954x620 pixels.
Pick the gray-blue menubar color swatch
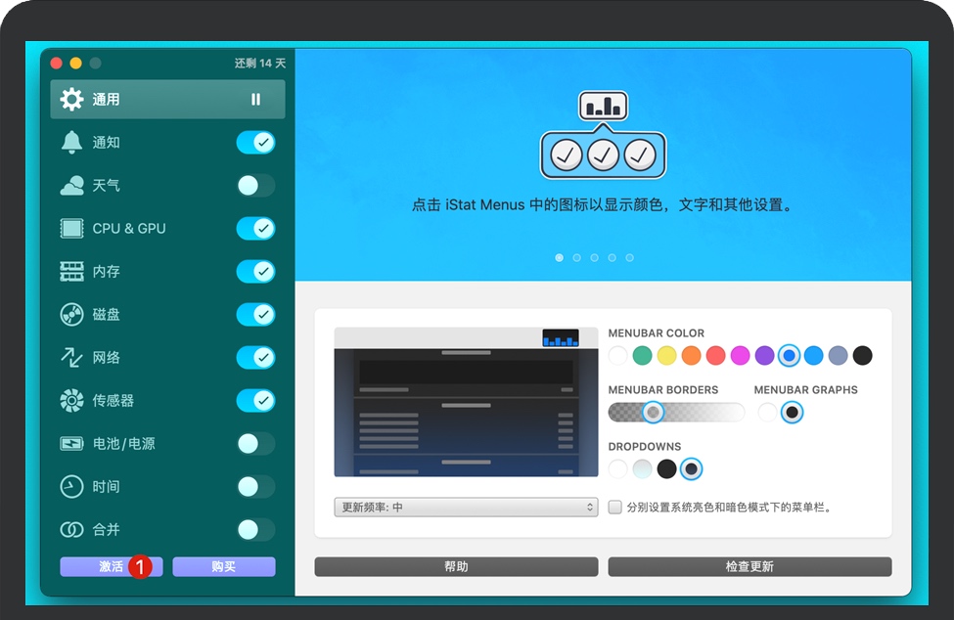tap(838, 356)
